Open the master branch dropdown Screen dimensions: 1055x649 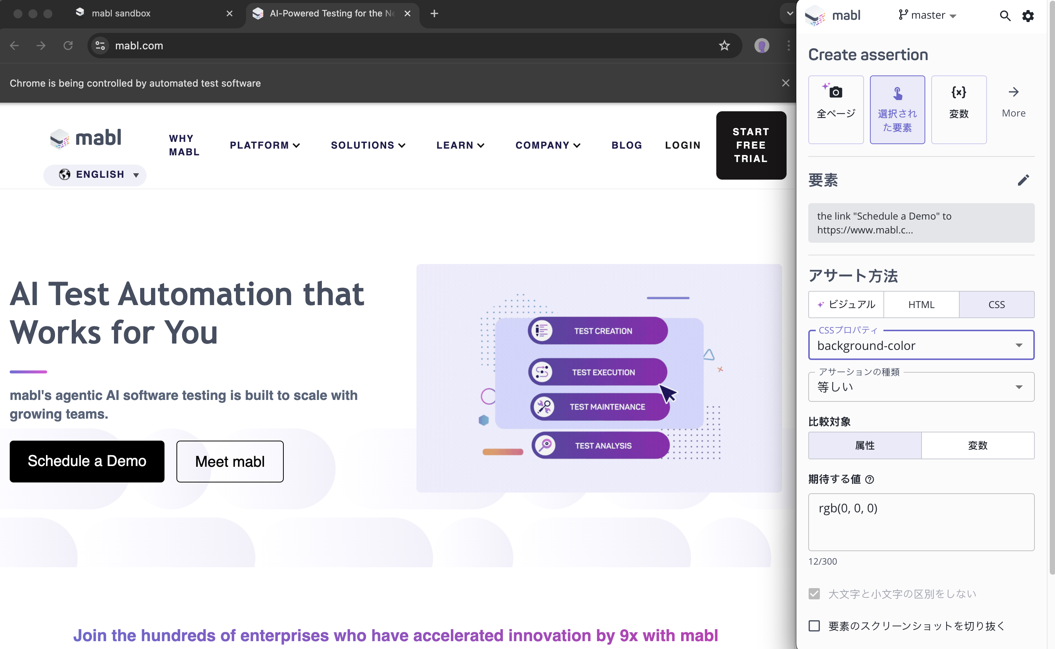click(x=928, y=15)
